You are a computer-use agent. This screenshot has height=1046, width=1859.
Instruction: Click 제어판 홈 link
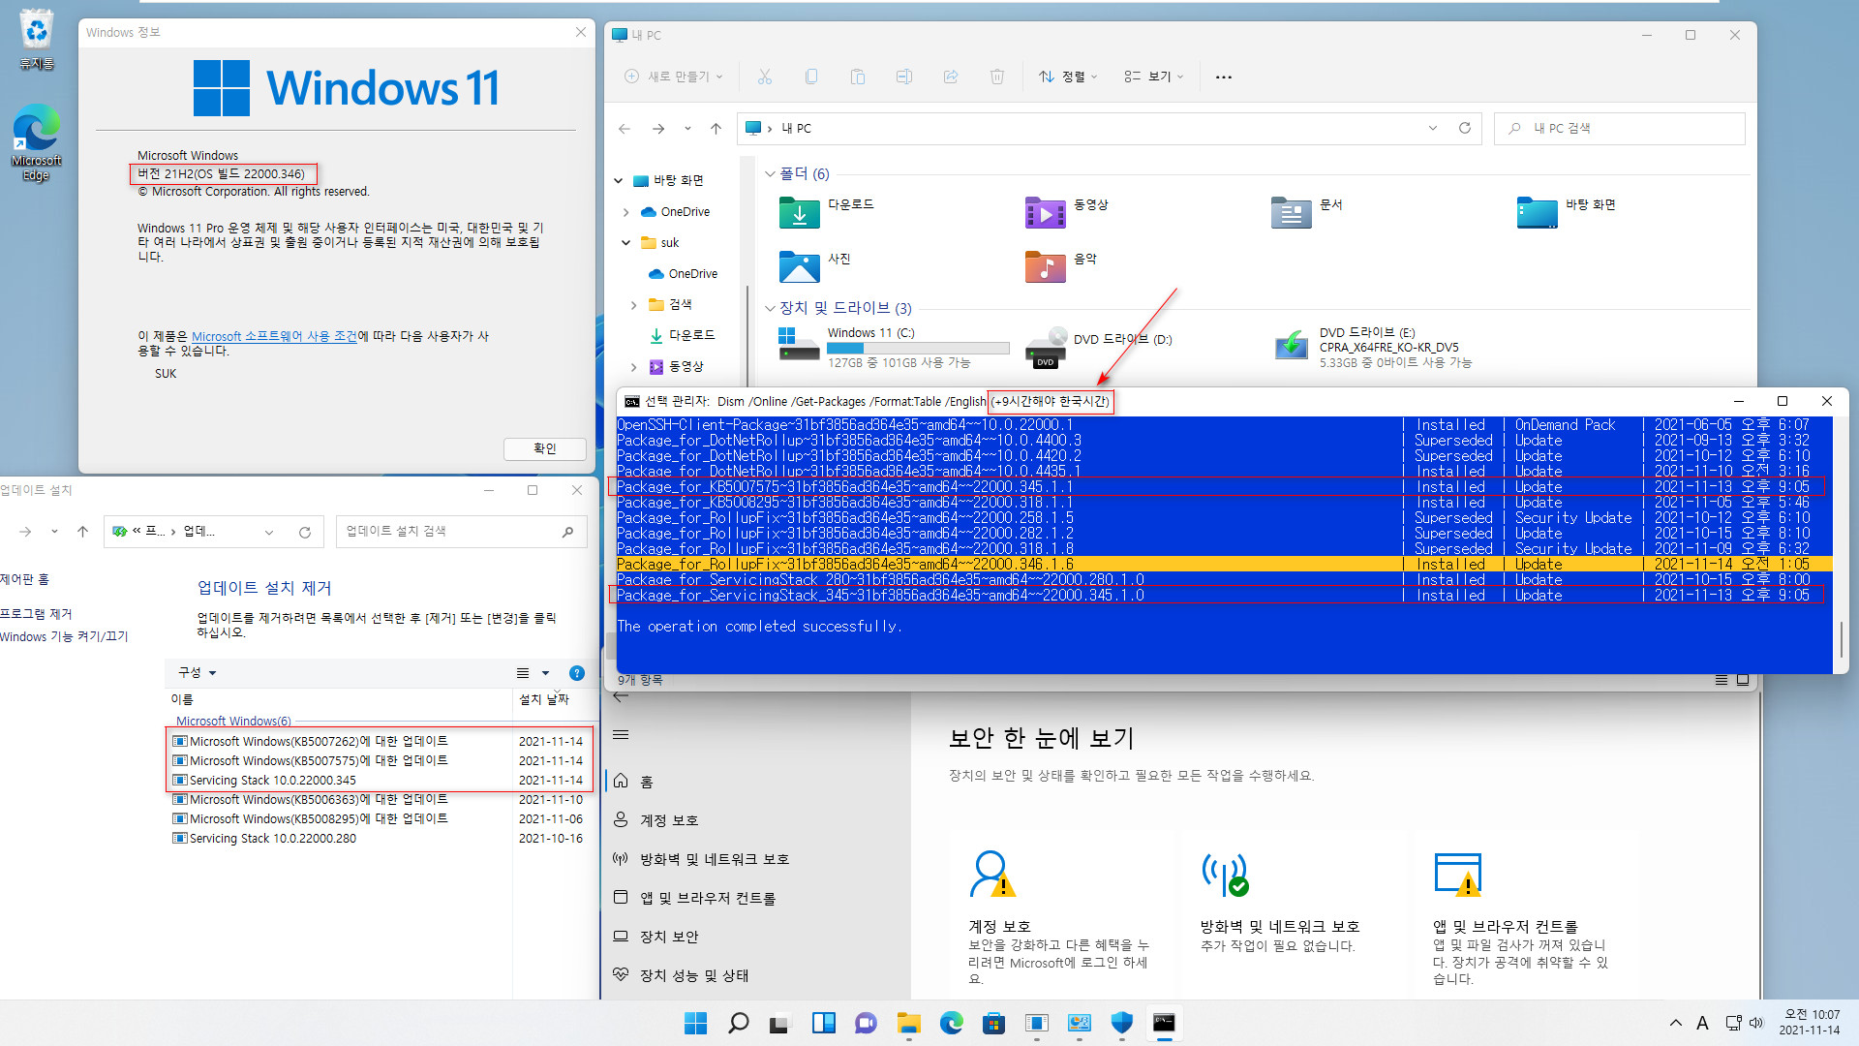click(x=25, y=579)
